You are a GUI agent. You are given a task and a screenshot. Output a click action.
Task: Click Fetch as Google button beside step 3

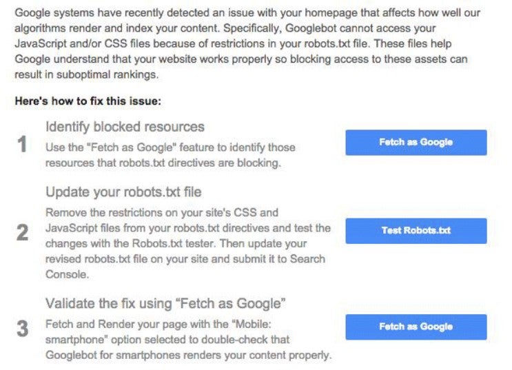pos(416,327)
